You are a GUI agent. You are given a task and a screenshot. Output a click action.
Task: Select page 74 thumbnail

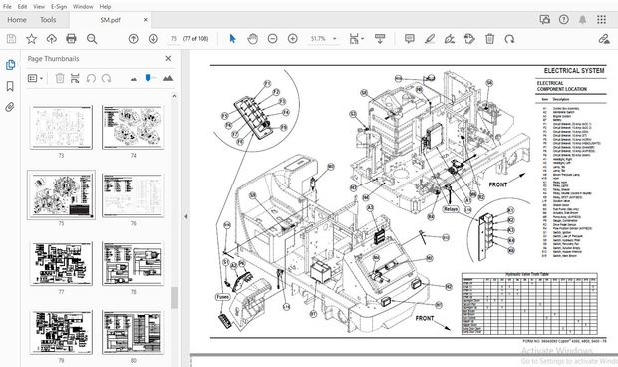[134, 127]
